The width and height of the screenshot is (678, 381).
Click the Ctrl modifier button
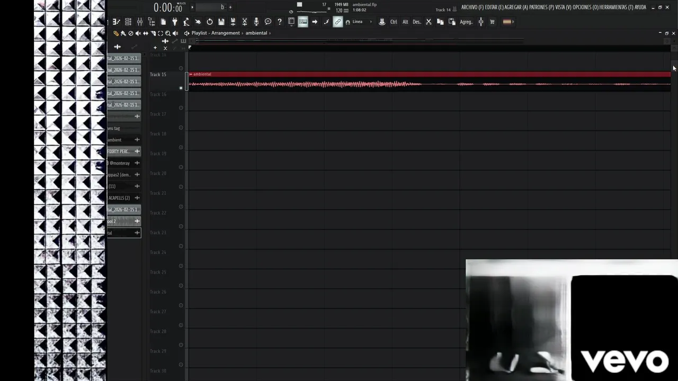[394, 22]
